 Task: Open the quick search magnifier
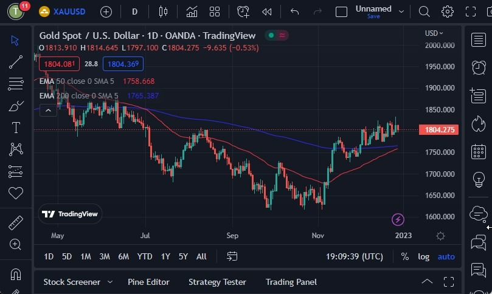[424, 12]
